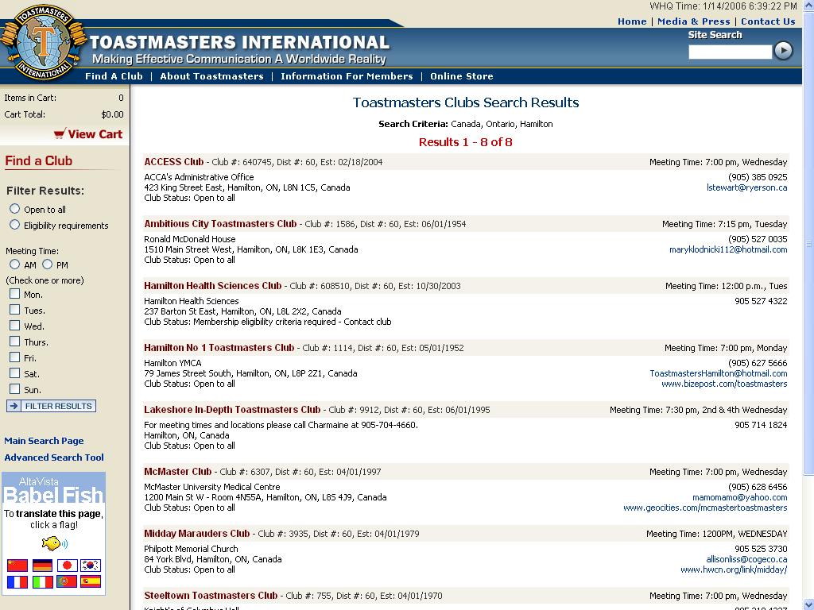Image resolution: width=814 pixels, height=610 pixels.
Task: Click the Results 1 - 8 of 8 text
Action: point(466,142)
